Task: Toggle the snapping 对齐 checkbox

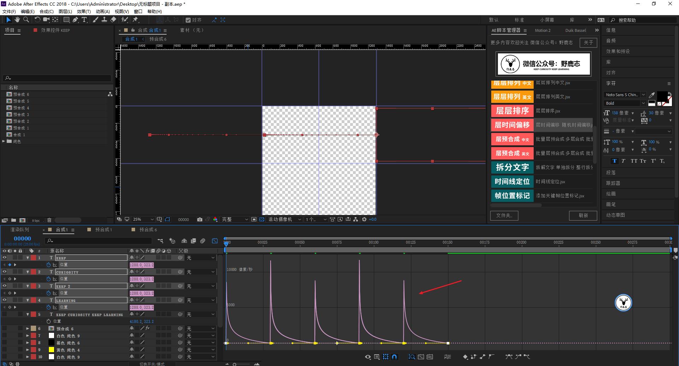Action: tap(188, 20)
